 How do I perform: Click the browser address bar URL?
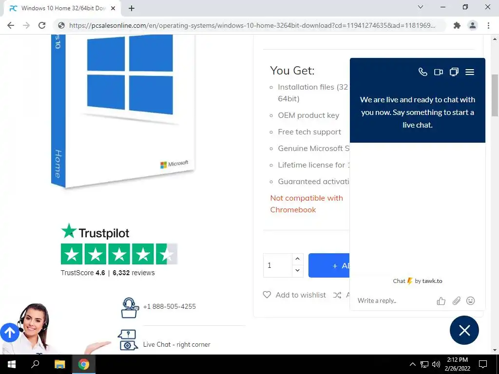pos(252,25)
